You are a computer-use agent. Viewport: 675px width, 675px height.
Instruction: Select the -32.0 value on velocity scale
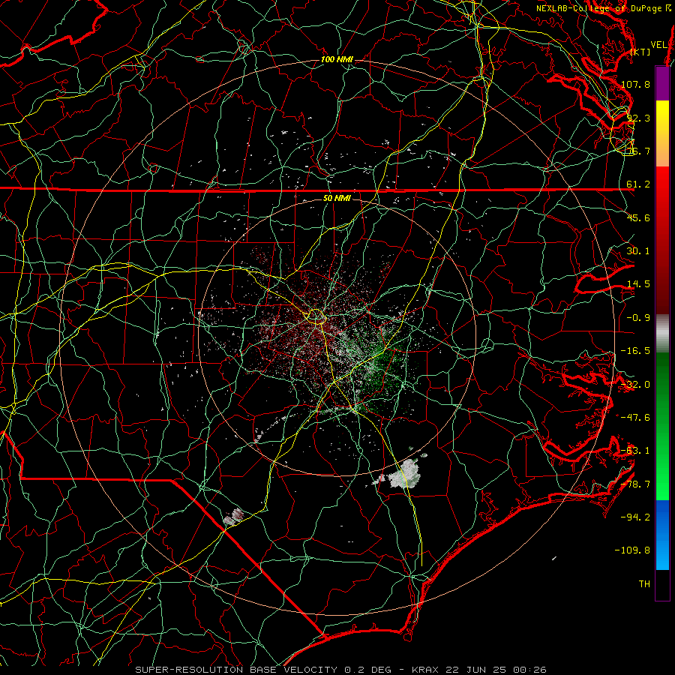(x=636, y=385)
